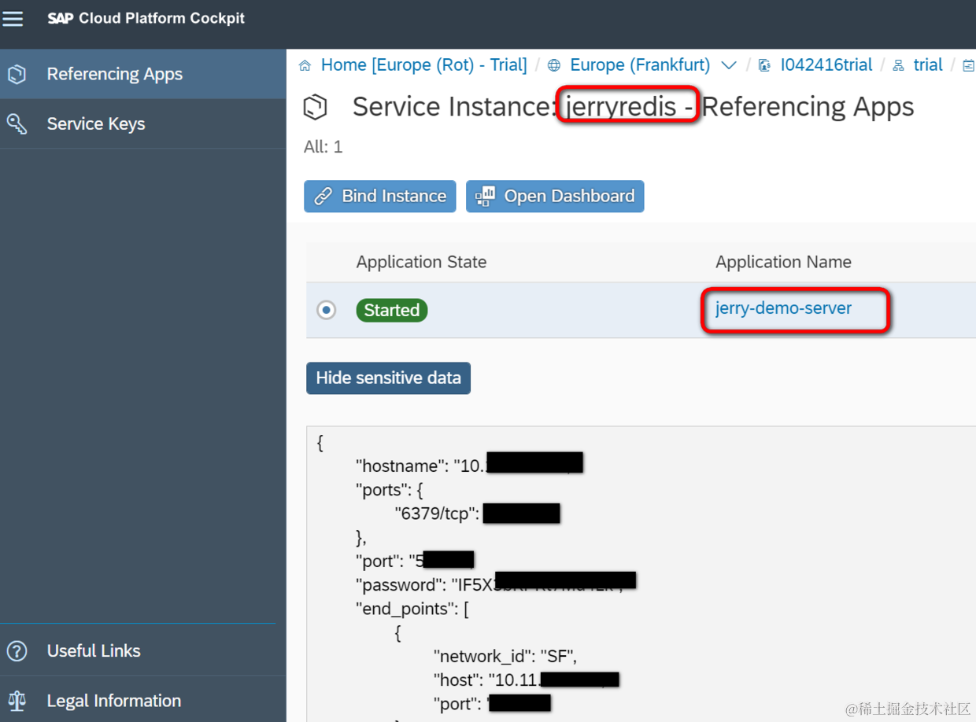Click the "6379/tcp" port entry in JSON
Screen dimensions: 976x722
[438, 514]
